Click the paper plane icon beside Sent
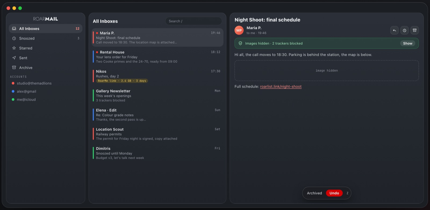The height and width of the screenshot is (210, 430). pos(14,58)
